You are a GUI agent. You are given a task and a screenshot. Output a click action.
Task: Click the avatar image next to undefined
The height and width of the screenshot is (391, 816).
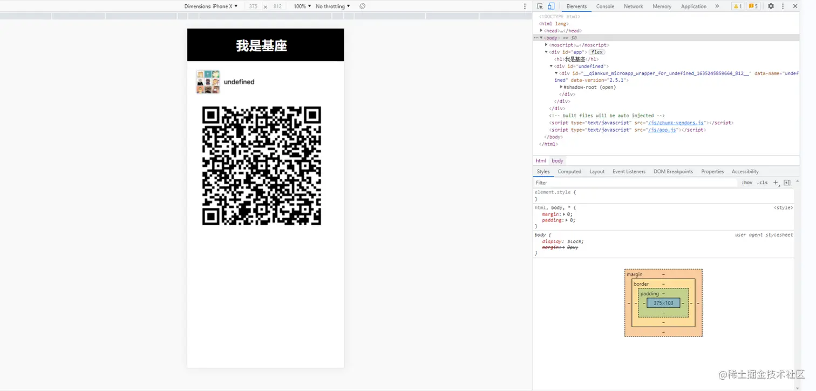208,82
